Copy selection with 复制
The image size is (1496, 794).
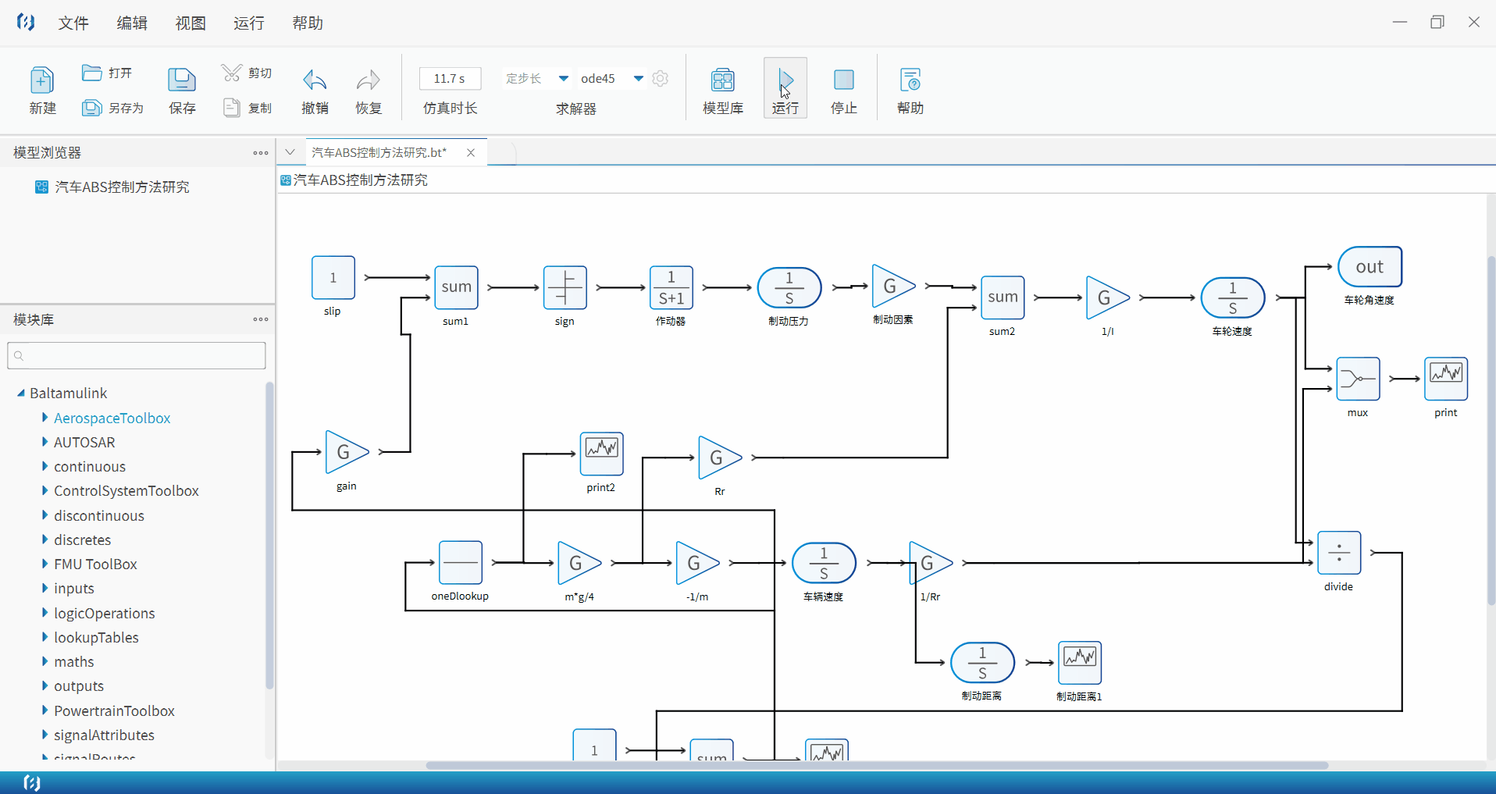pos(247,108)
